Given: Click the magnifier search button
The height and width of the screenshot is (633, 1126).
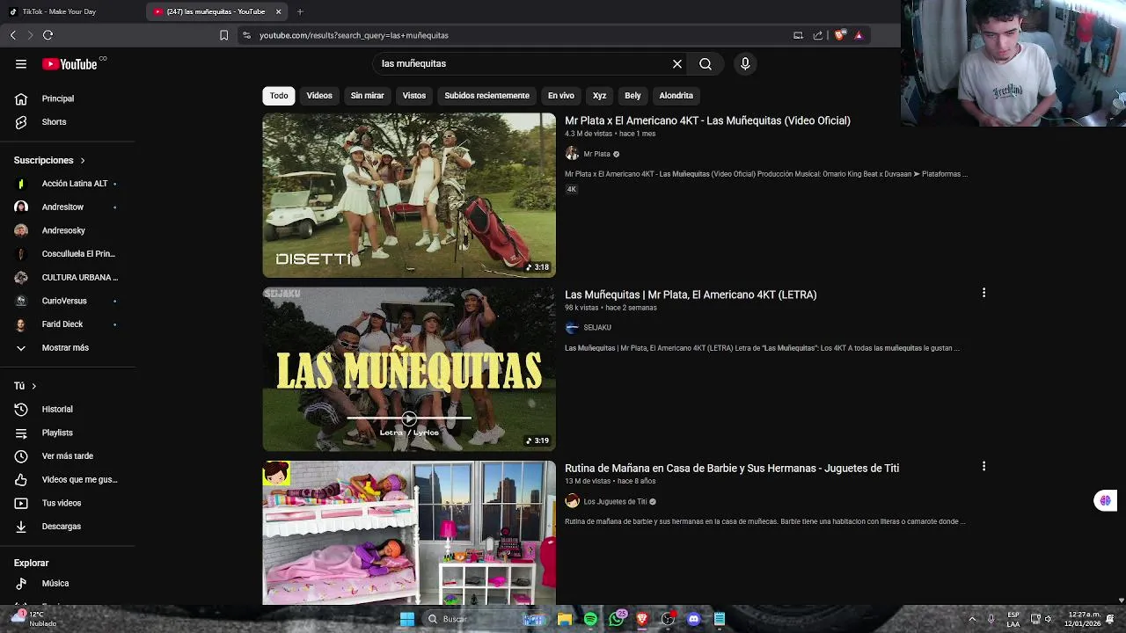Looking at the screenshot, I should [x=706, y=64].
